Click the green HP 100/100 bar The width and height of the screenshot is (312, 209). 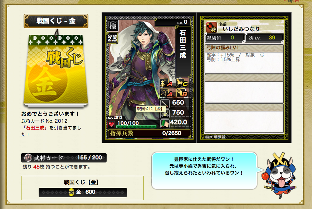[x=136, y=127]
